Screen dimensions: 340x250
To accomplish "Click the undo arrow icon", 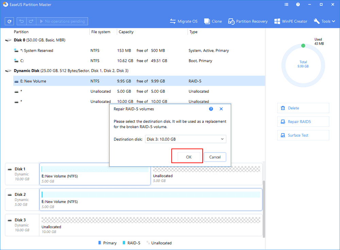I will click(21, 21).
